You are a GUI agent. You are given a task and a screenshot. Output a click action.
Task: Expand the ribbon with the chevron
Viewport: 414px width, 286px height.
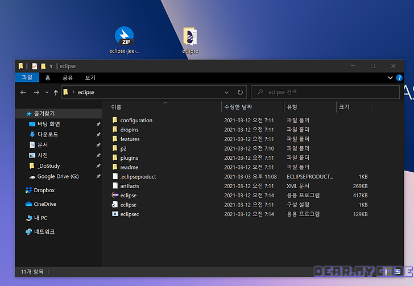point(390,78)
